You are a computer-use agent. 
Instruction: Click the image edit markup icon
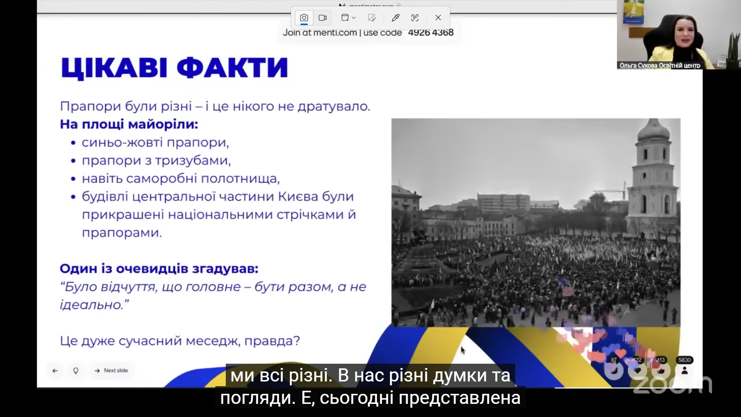(x=372, y=18)
